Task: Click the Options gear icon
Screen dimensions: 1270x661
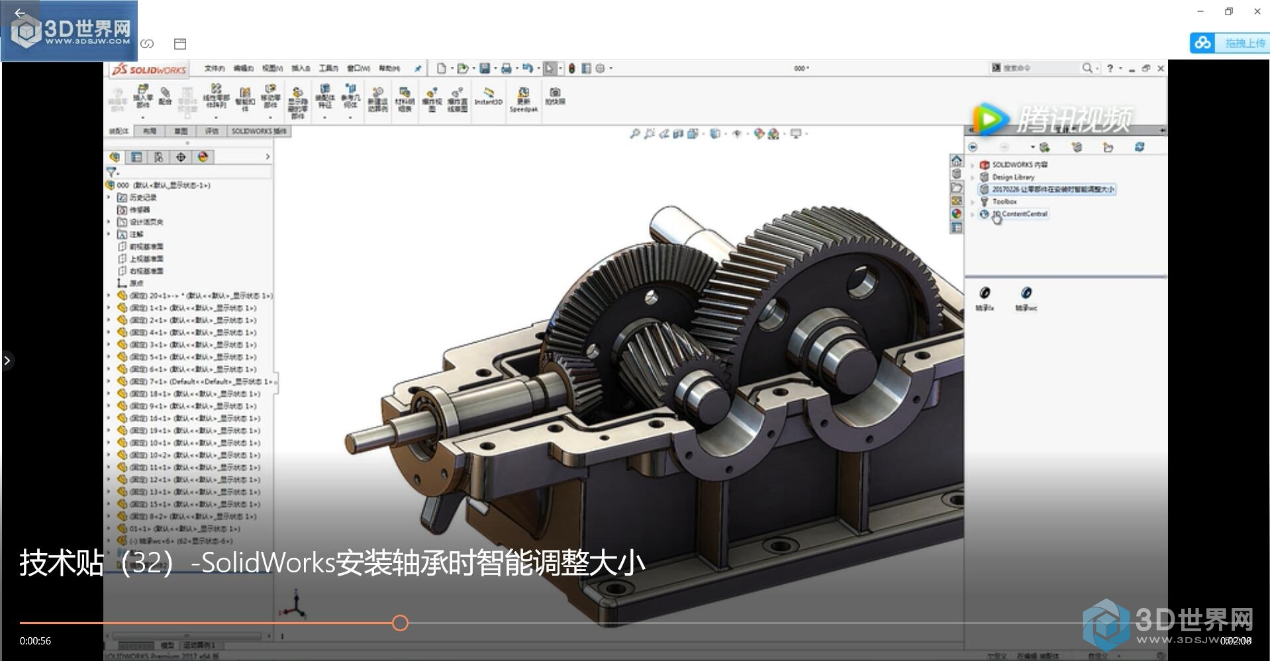Action: (x=600, y=68)
